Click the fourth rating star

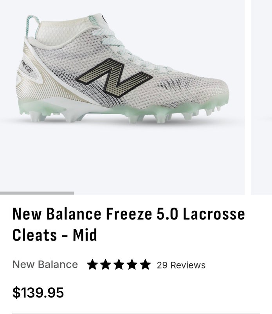coord(132,265)
